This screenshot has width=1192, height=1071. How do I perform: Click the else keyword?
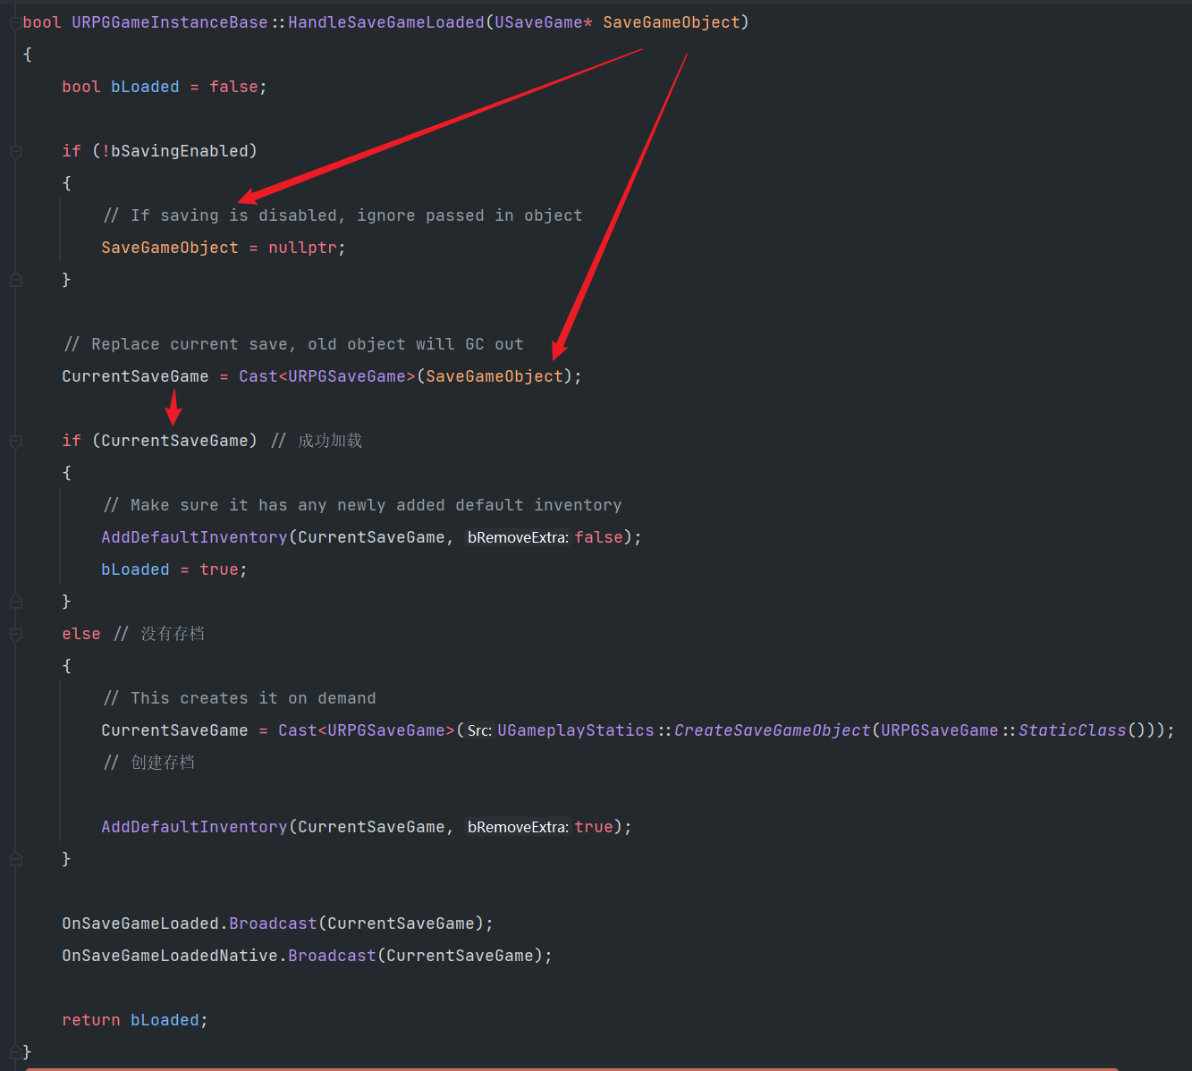[x=81, y=634]
